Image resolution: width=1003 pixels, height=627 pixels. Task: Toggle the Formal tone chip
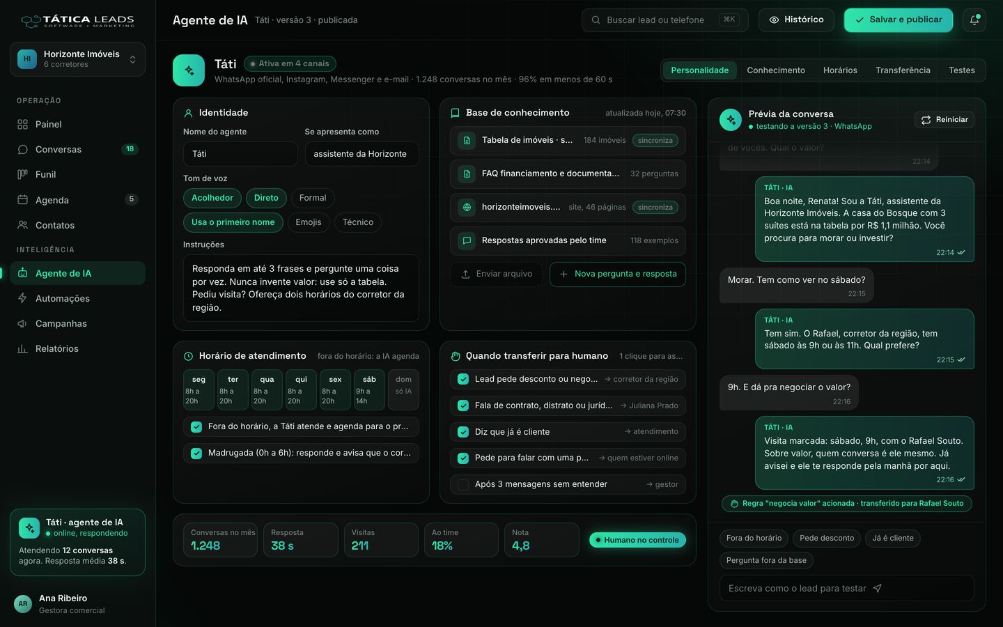point(313,198)
